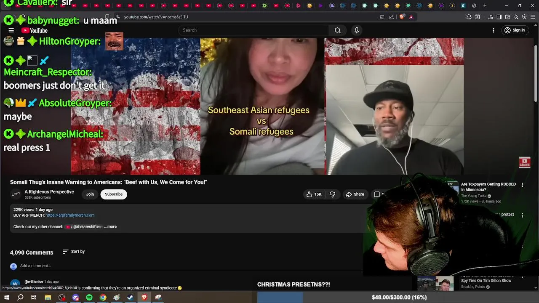
Task: Open the screen cast icon in address bar
Action: tap(382, 17)
